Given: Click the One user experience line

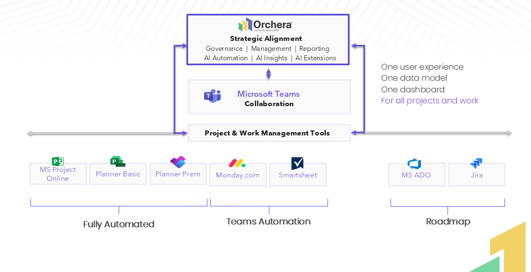Looking at the screenshot, I should pyautogui.click(x=422, y=67).
